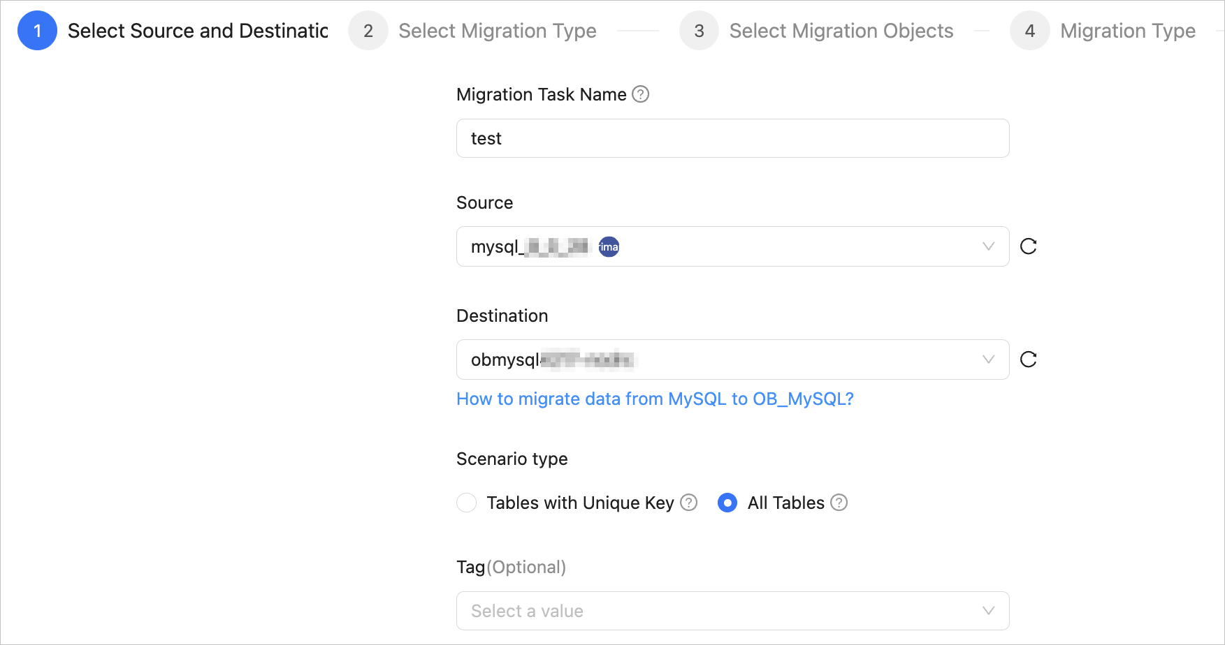Screen dimensions: 1225x645
Task: Expand the Source dropdown arrow
Action: pos(988,246)
